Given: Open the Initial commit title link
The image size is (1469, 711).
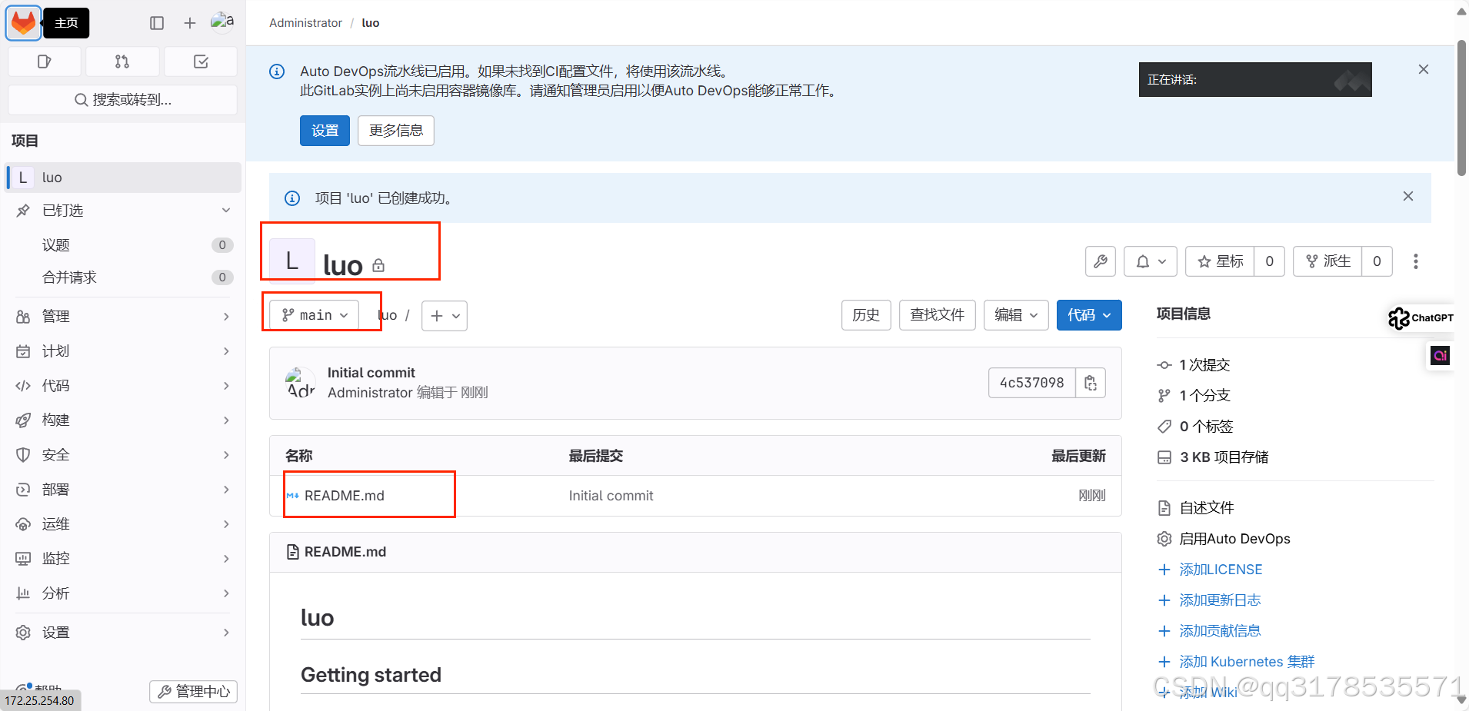Looking at the screenshot, I should click(371, 373).
